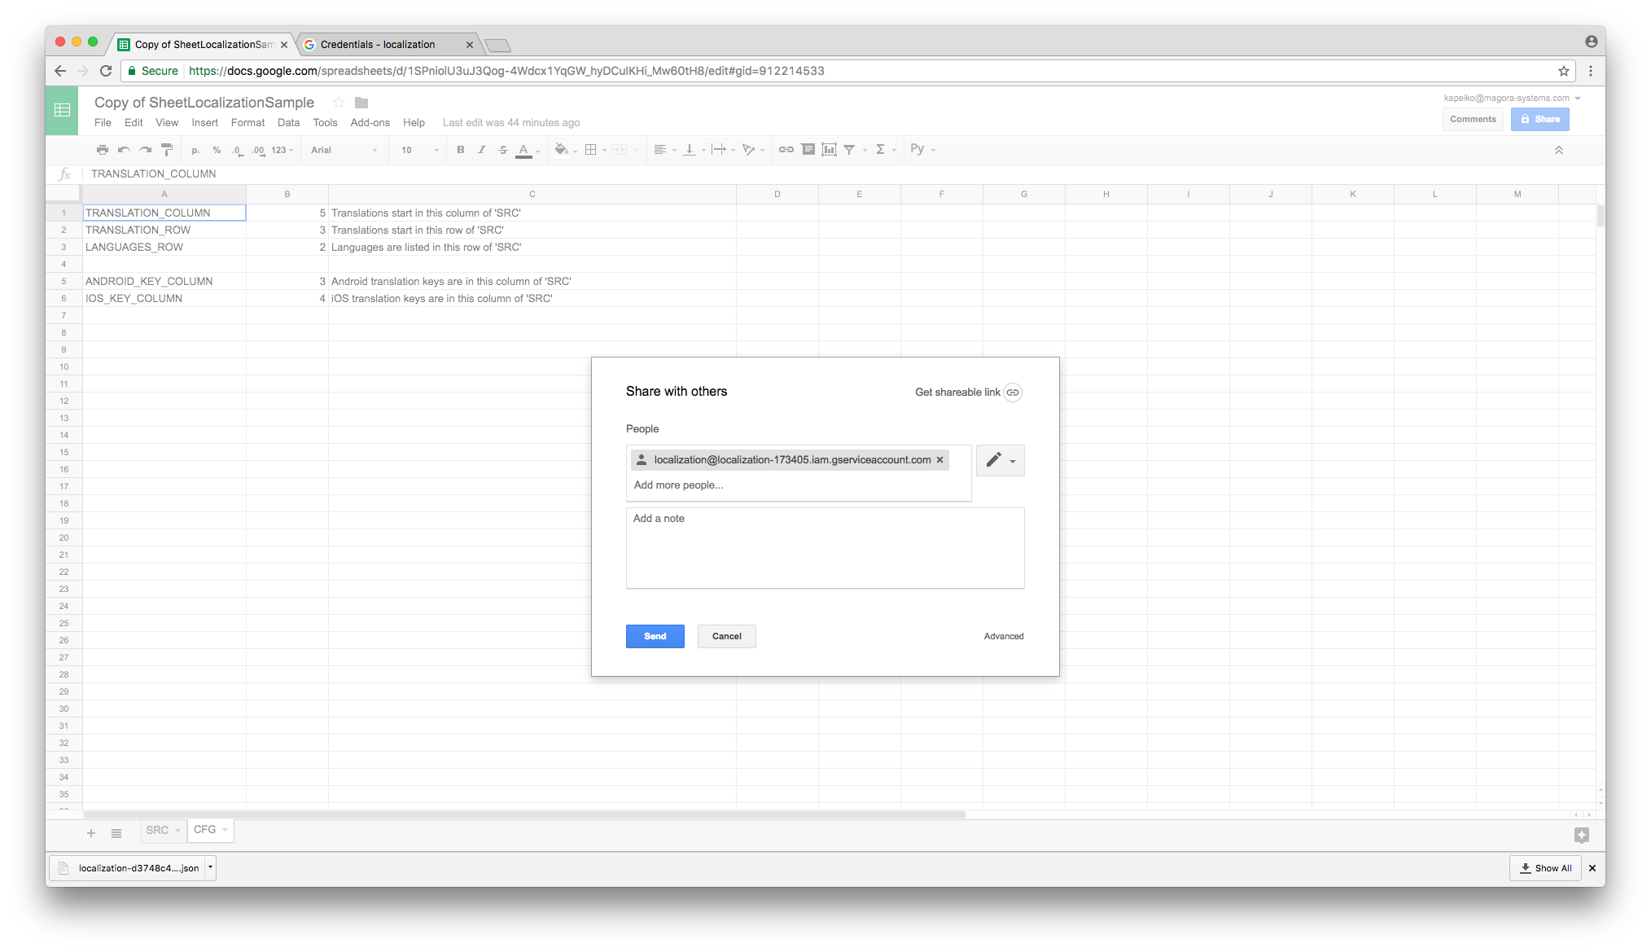
Task: Click the paint format icon
Action: point(167,150)
